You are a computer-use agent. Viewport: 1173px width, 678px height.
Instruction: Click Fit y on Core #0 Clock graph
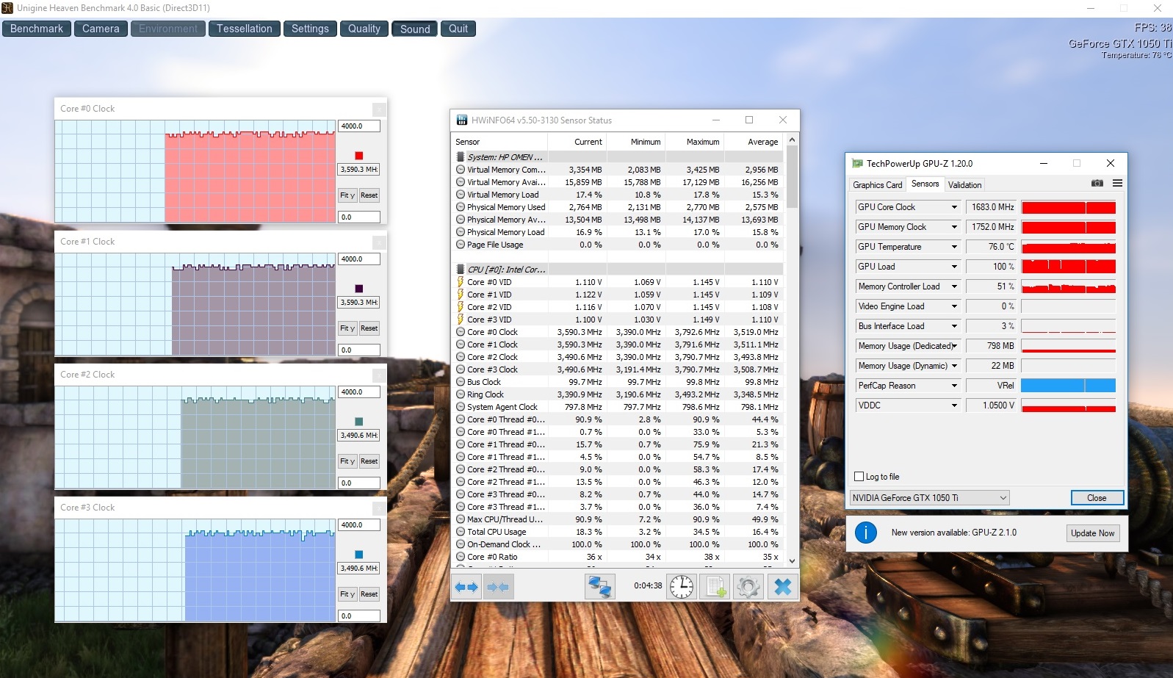[x=347, y=195]
